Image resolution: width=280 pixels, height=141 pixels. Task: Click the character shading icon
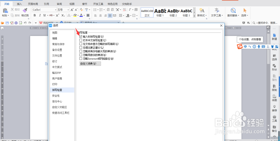click(88, 15)
